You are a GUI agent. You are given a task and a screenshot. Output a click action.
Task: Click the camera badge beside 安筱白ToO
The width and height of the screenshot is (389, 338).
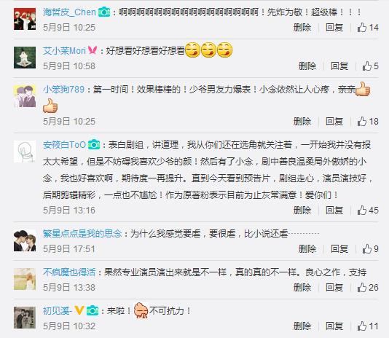pos(94,145)
